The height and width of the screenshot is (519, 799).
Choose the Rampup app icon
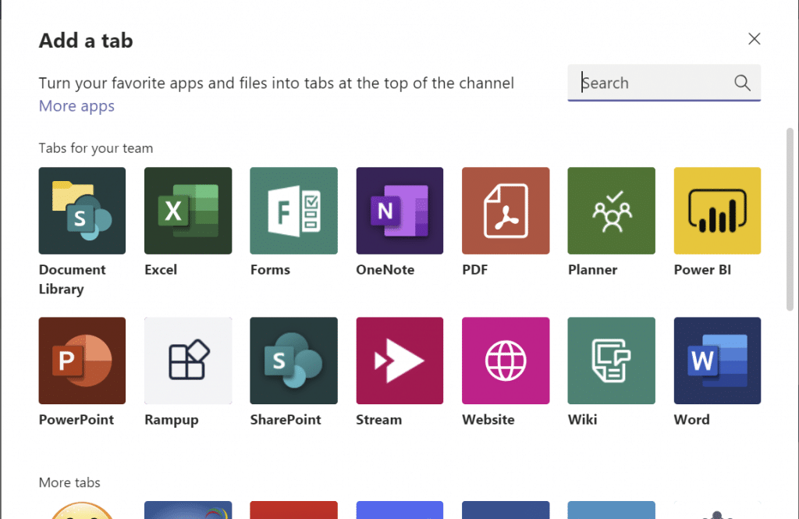[188, 361]
